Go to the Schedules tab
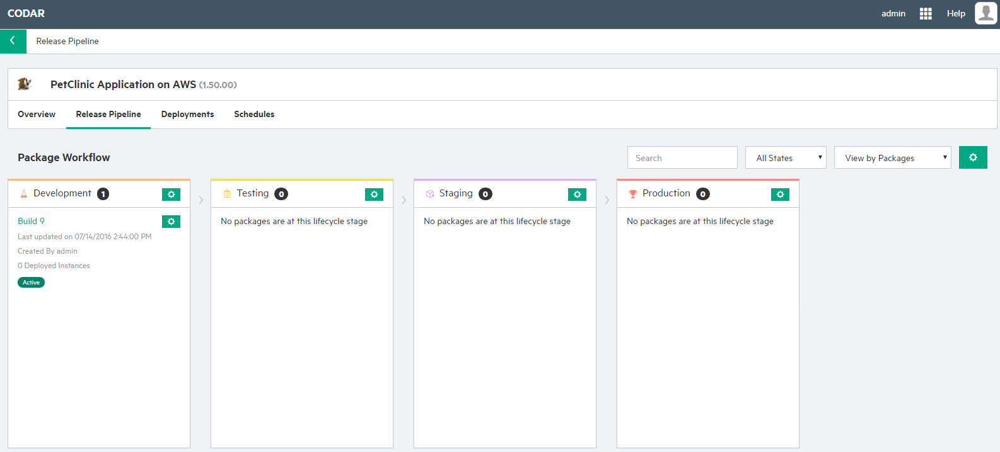The height and width of the screenshot is (452, 1000). (x=254, y=114)
